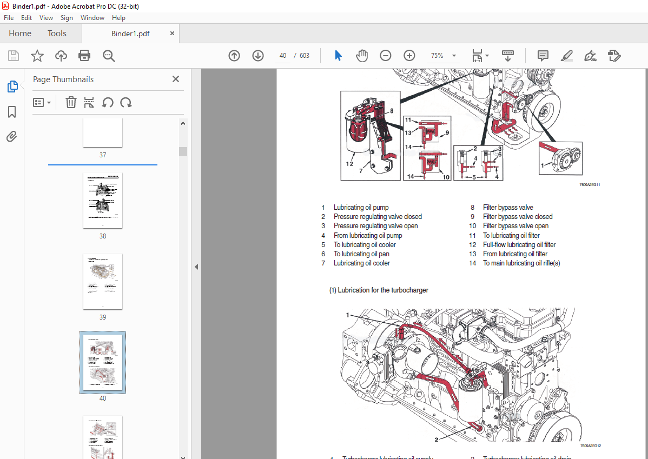Click the thumbnails panel scrollbar handle
This screenshot has width=648, height=459.
[x=183, y=151]
